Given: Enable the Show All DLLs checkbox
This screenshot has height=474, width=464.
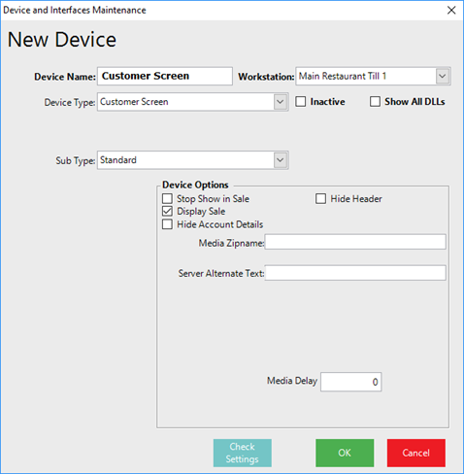Looking at the screenshot, I should (x=375, y=102).
